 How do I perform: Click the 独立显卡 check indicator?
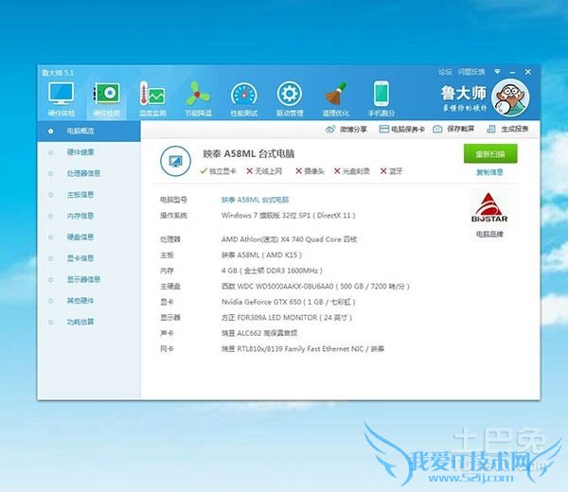tap(218, 171)
